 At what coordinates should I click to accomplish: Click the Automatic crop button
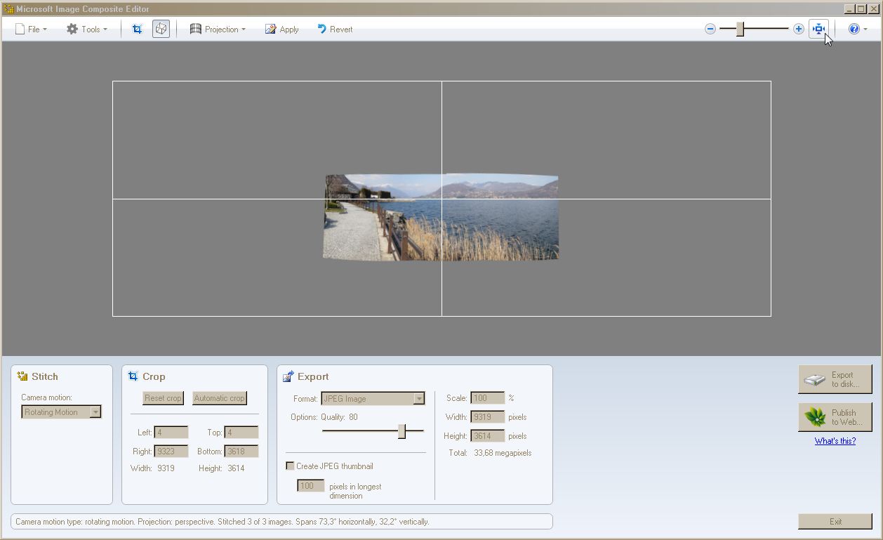220,398
